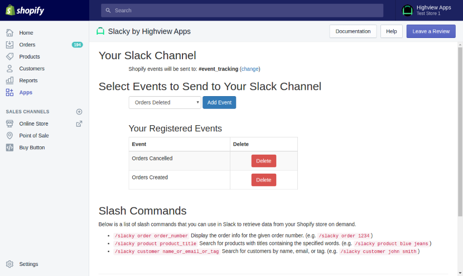Open the Online Store channel

tap(33, 123)
